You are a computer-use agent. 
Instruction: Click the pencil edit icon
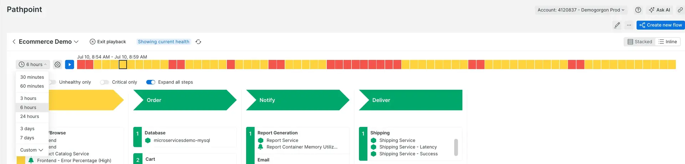click(x=617, y=25)
